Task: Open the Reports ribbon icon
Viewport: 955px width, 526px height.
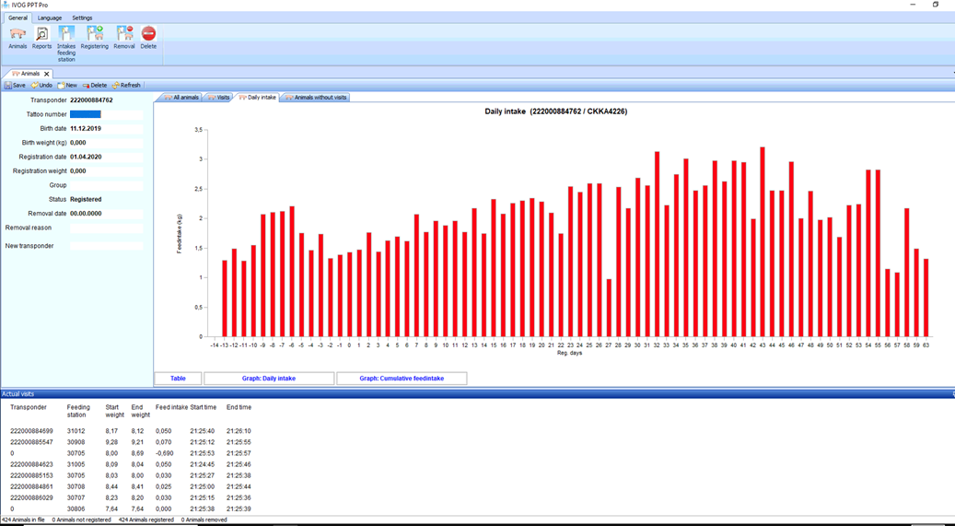Action: [42, 37]
